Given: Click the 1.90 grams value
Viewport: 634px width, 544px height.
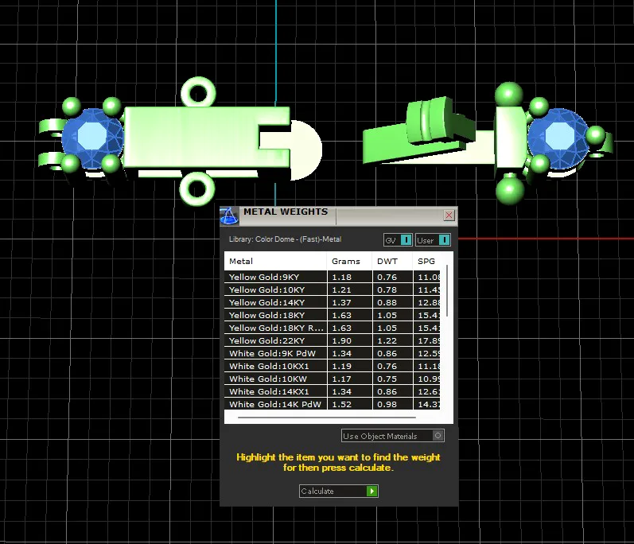Looking at the screenshot, I should 342,340.
